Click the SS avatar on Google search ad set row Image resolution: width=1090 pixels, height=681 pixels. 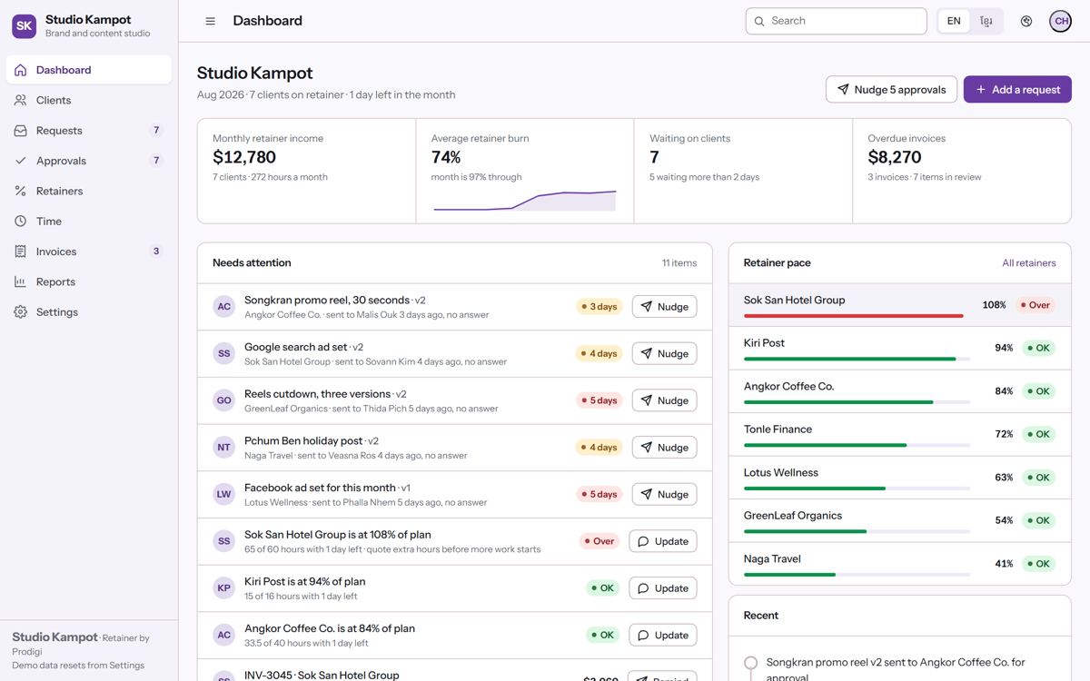tap(223, 353)
